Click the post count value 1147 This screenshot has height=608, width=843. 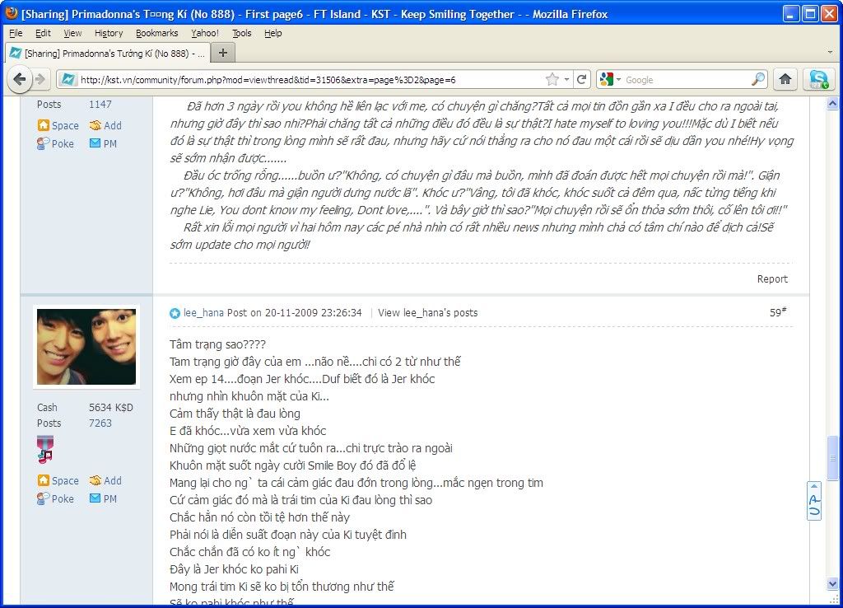(100, 105)
